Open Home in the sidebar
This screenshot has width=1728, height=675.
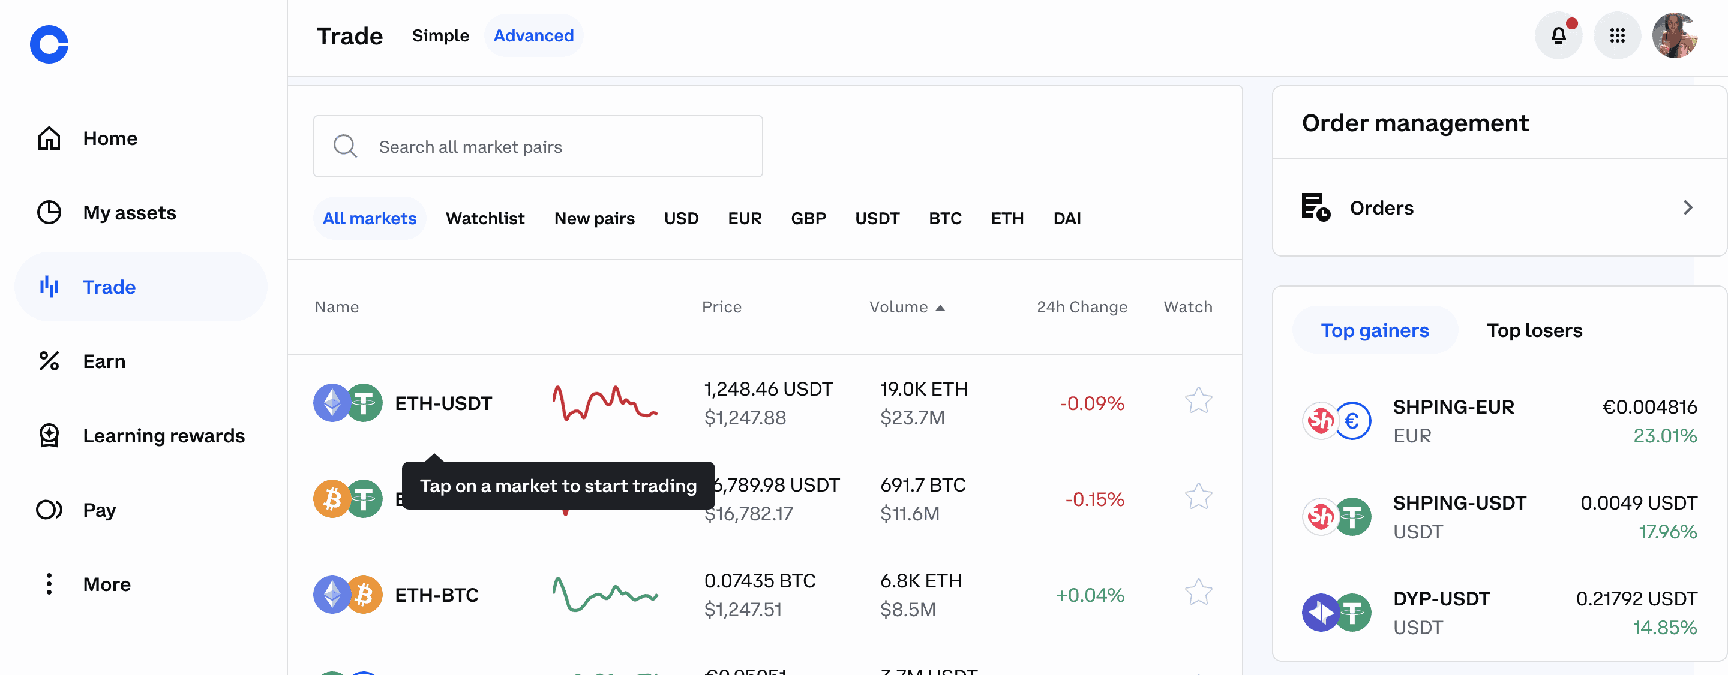[x=141, y=138]
